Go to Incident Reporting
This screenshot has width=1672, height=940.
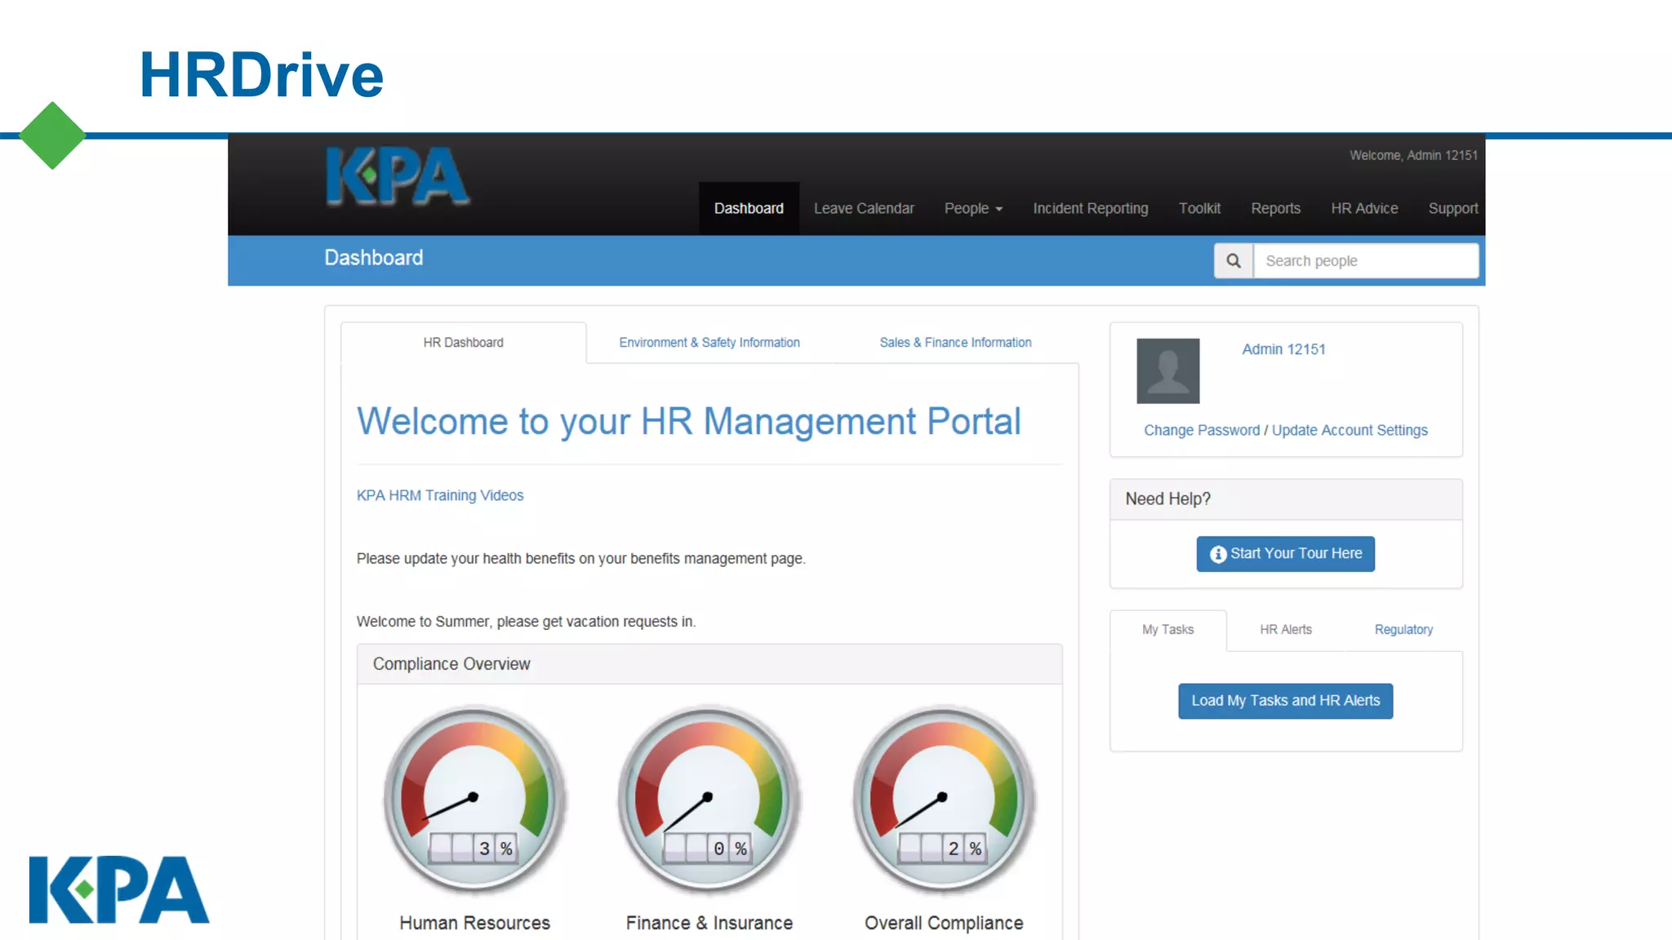point(1090,209)
